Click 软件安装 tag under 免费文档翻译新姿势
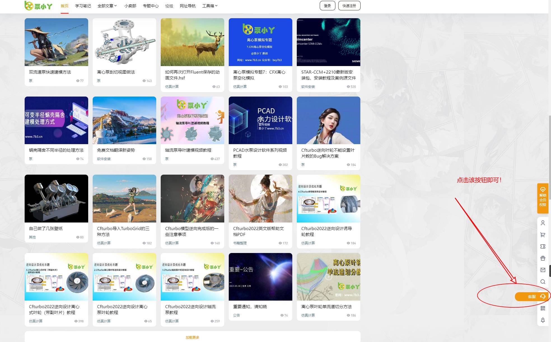551x342 pixels. point(104,159)
